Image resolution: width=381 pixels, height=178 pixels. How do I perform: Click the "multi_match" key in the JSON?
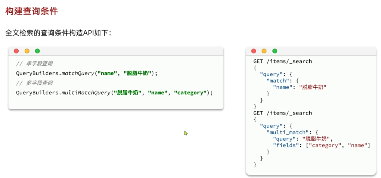[x=287, y=132]
